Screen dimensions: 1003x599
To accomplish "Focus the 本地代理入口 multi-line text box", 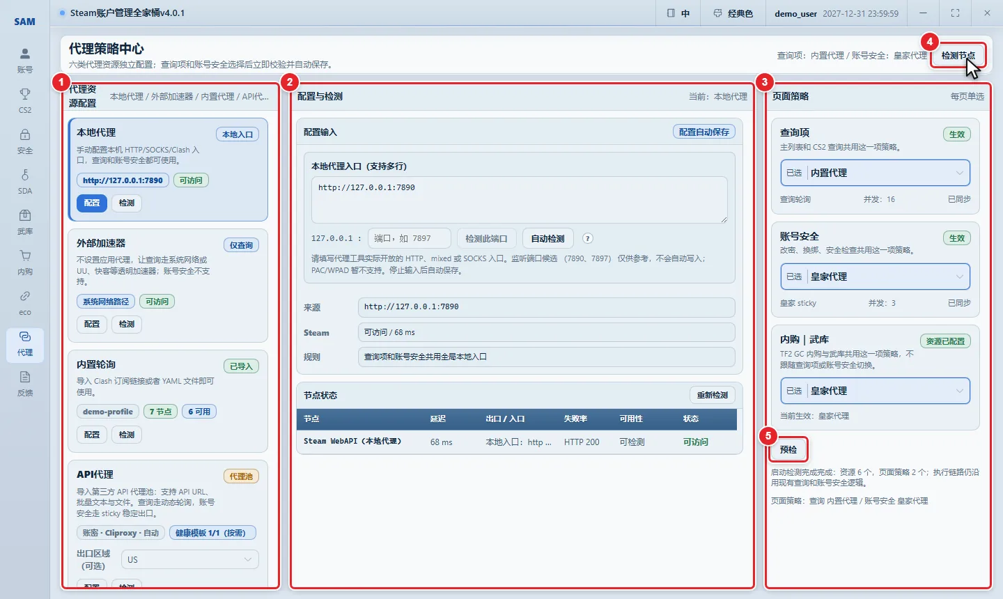I will (x=520, y=200).
